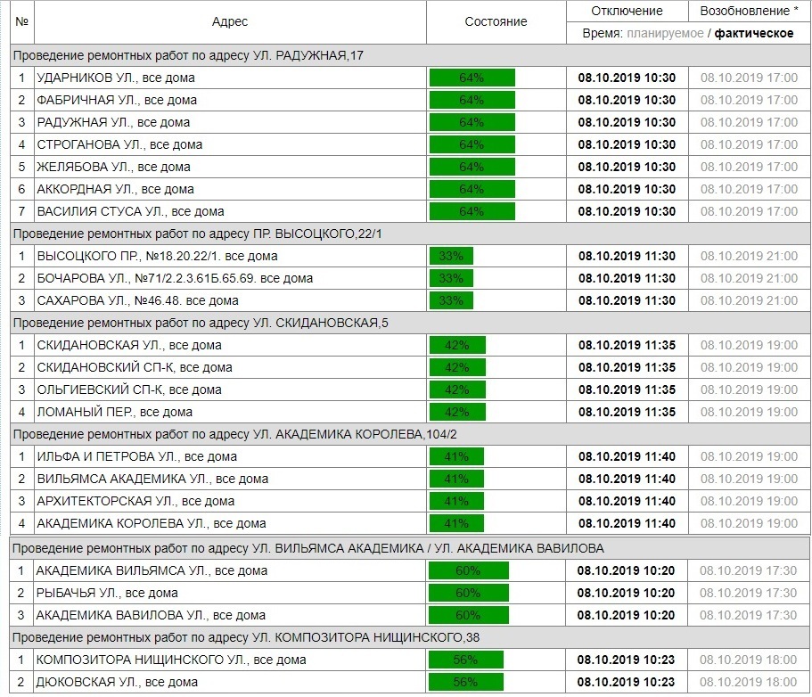The width and height of the screenshot is (812, 697).
Task: Click the 33% progress bar for САХАРОВА УЛ.
Action: pyautogui.click(x=451, y=300)
